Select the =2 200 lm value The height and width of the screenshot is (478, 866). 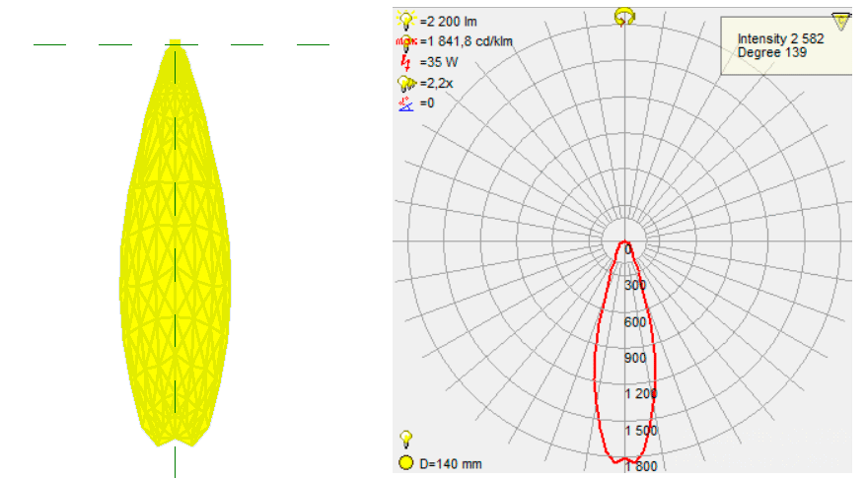click(x=448, y=22)
